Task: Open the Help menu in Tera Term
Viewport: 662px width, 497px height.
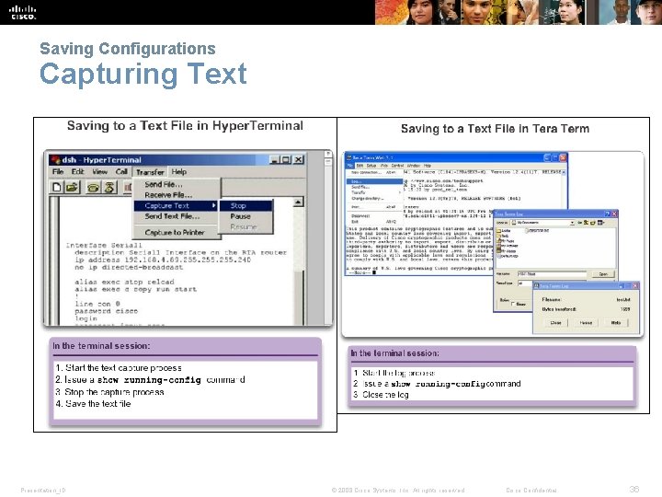Action: [428, 166]
